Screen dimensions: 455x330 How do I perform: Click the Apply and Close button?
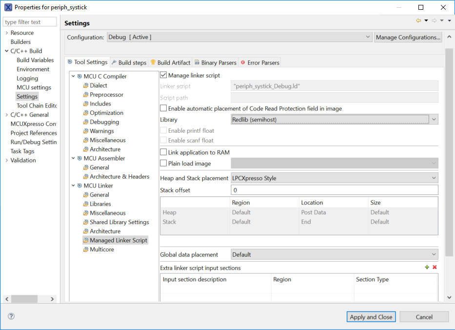(x=371, y=317)
